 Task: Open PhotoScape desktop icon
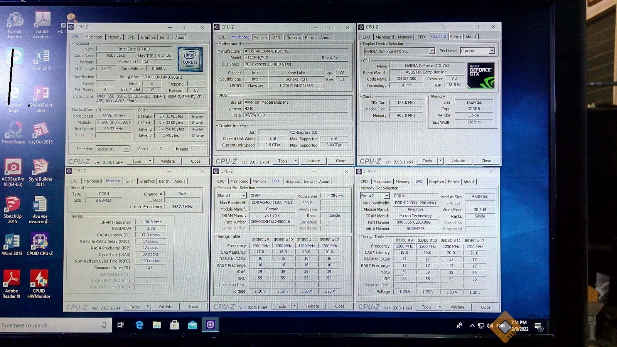13,133
